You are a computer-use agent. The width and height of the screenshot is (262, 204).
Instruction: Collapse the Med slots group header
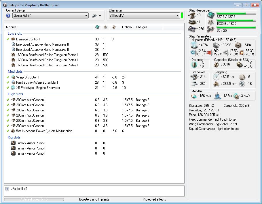pyautogui.click(x=15, y=71)
